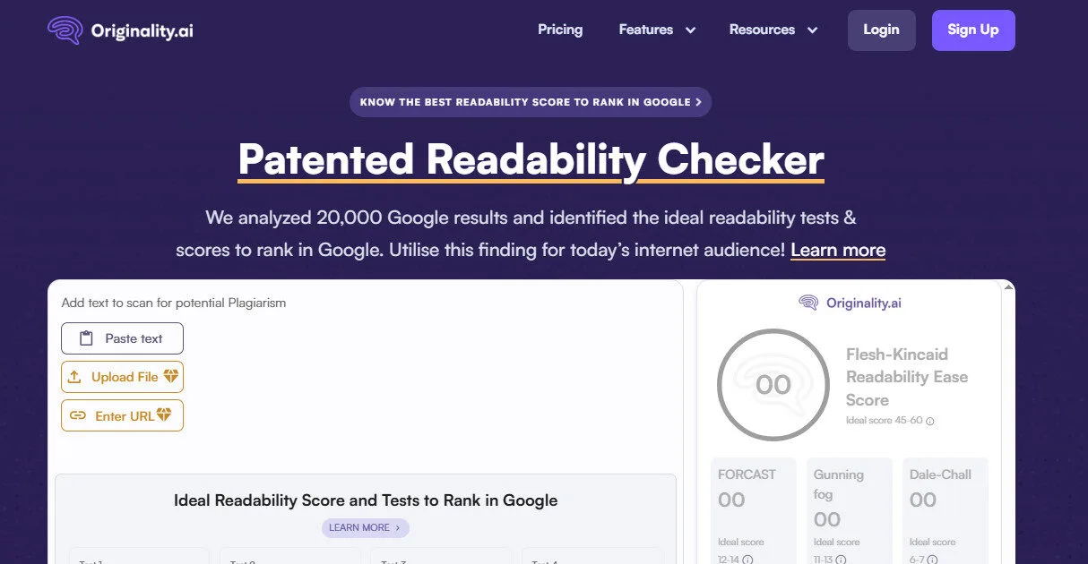1088x564 pixels.
Task: Click the clipboard icon on Paste text
Action: click(x=86, y=338)
